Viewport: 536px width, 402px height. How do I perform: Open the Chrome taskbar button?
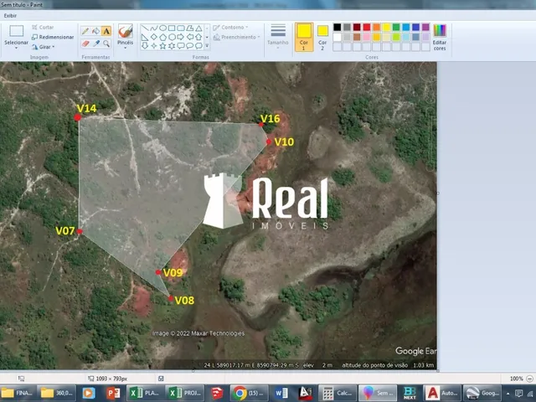(250, 394)
